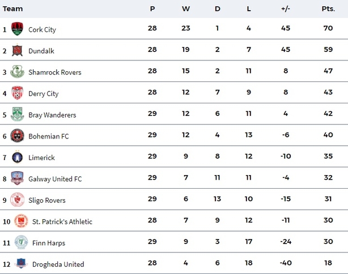The height and width of the screenshot is (274, 348).
Task: Click the St. Patrick's Athletic crest
Action: [21, 221]
